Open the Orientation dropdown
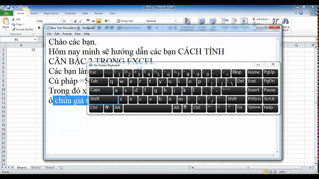Viewport: 319px width, 179px height. coord(107,21)
